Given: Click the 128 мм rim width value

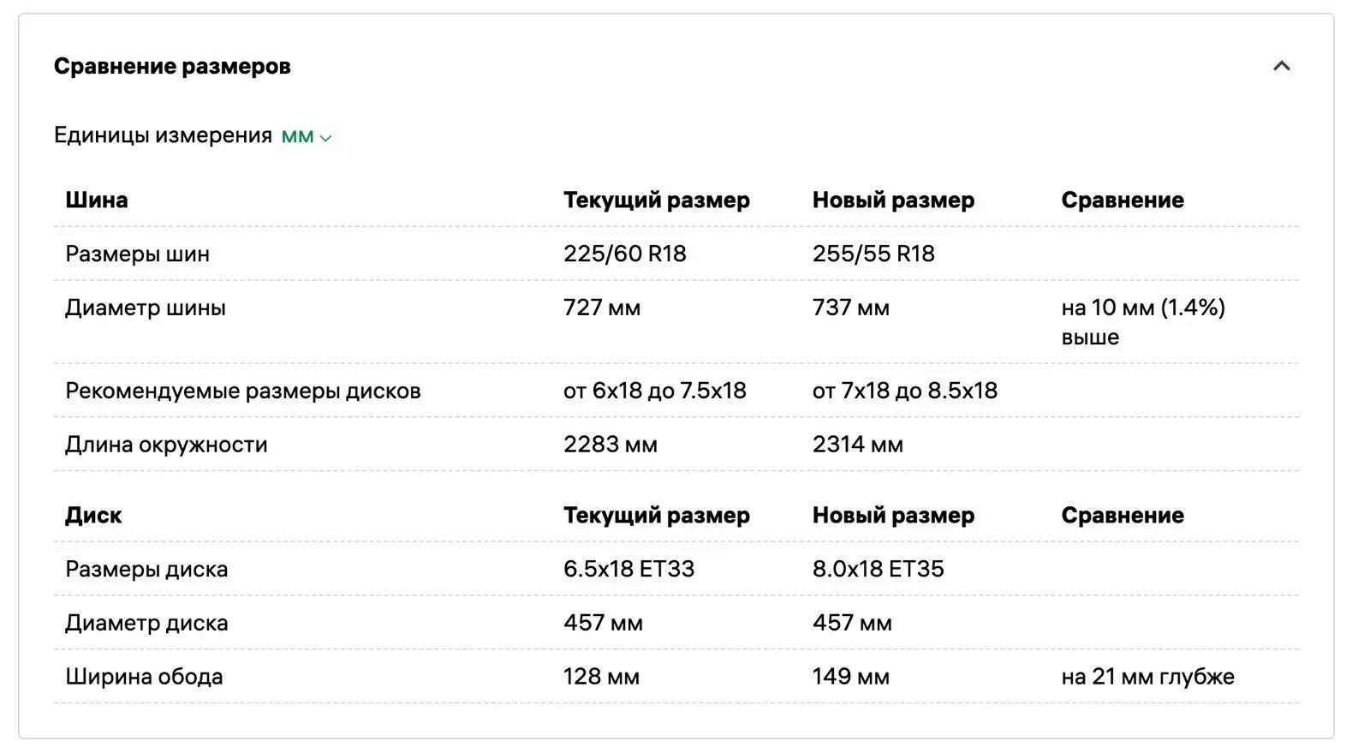Looking at the screenshot, I should (601, 677).
